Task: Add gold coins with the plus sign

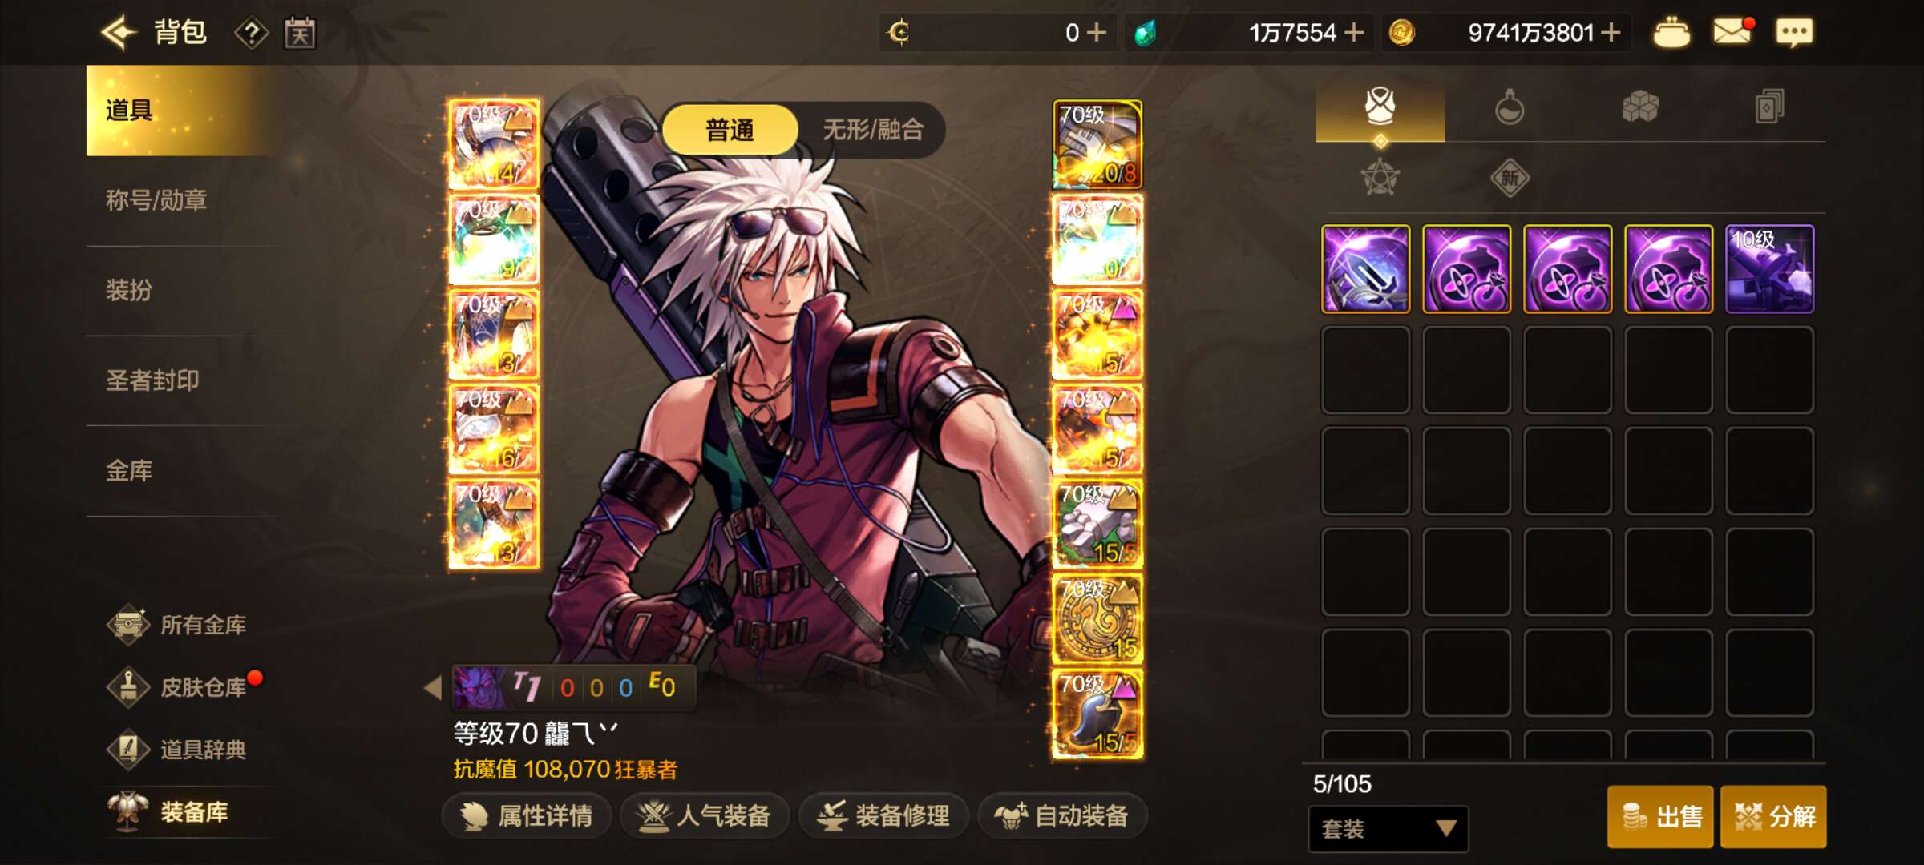Action: tap(1611, 33)
